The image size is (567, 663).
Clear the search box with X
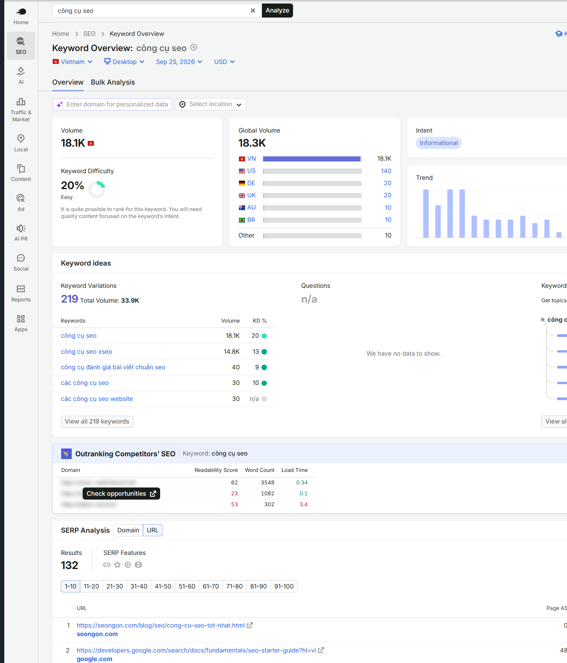pos(253,11)
